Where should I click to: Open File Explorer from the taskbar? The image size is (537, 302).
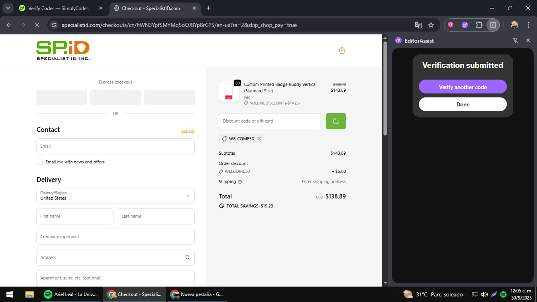[x=29, y=294]
